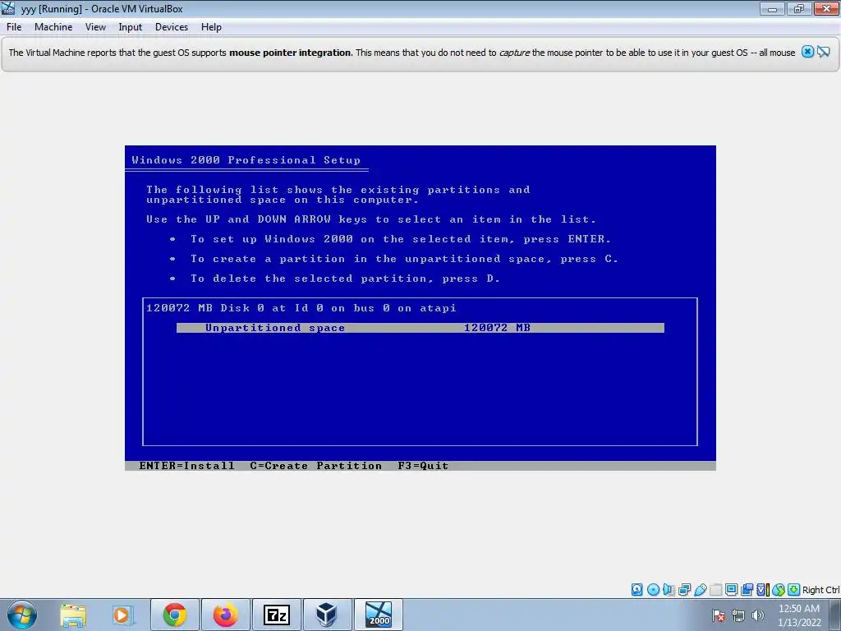841x631 pixels.
Task: Open Google Chrome from the taskbar
Action: point(175,615)
